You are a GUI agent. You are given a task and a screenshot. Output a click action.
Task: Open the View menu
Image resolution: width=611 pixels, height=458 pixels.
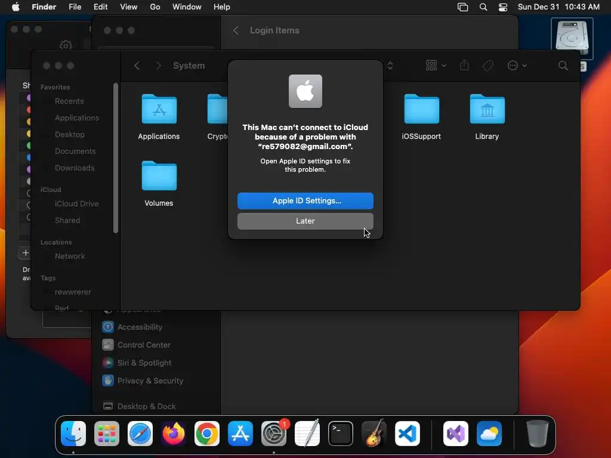[129, 7]
